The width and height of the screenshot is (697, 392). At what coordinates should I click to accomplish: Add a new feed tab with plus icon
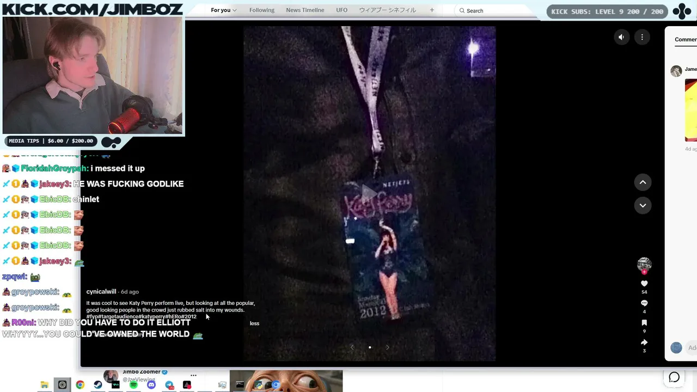click(432, 10)
